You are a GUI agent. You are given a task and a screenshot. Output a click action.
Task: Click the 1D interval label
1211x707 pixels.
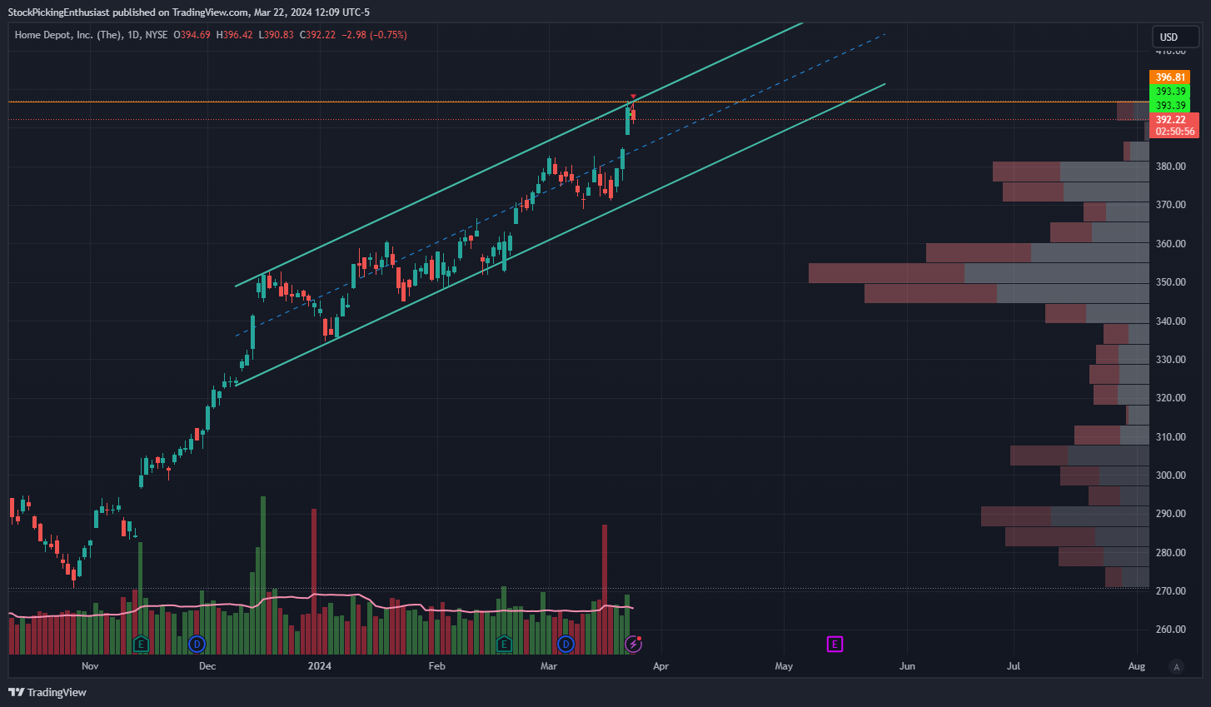[x=134, y=35]
